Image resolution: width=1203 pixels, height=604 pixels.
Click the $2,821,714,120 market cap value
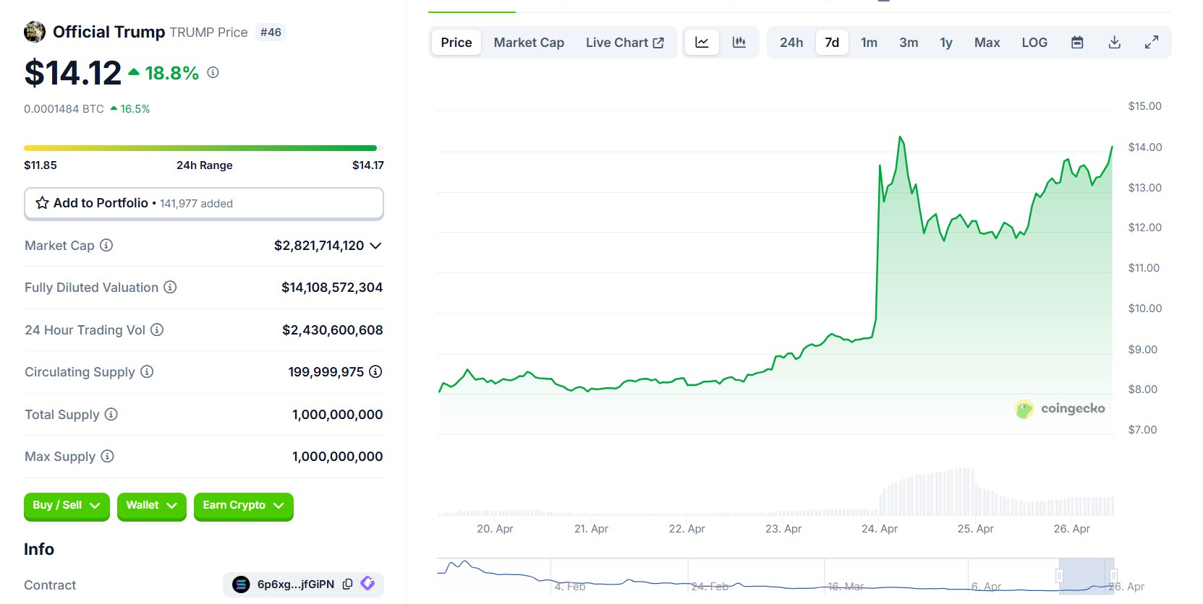(319, 246)
